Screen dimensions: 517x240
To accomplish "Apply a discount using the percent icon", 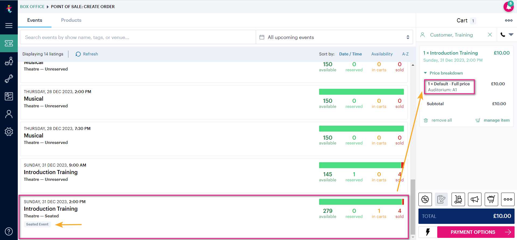I will 425,199.
